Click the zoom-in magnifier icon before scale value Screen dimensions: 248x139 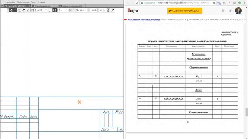(x=77, y=10)
